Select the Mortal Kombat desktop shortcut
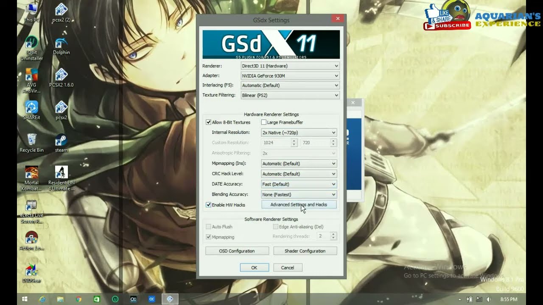The height and width of the screenshot is (305, 543). tap(31, 178)
